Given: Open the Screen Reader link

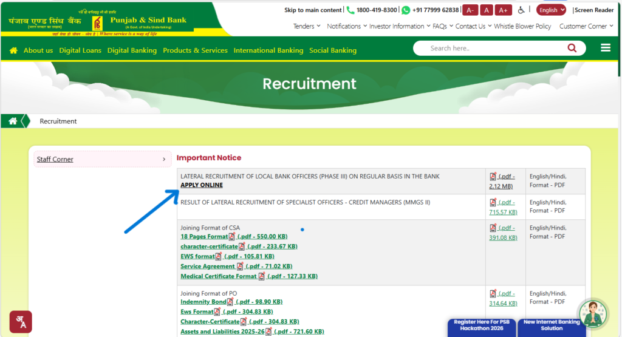Looking at the screenshot, I should click(594, 10).
